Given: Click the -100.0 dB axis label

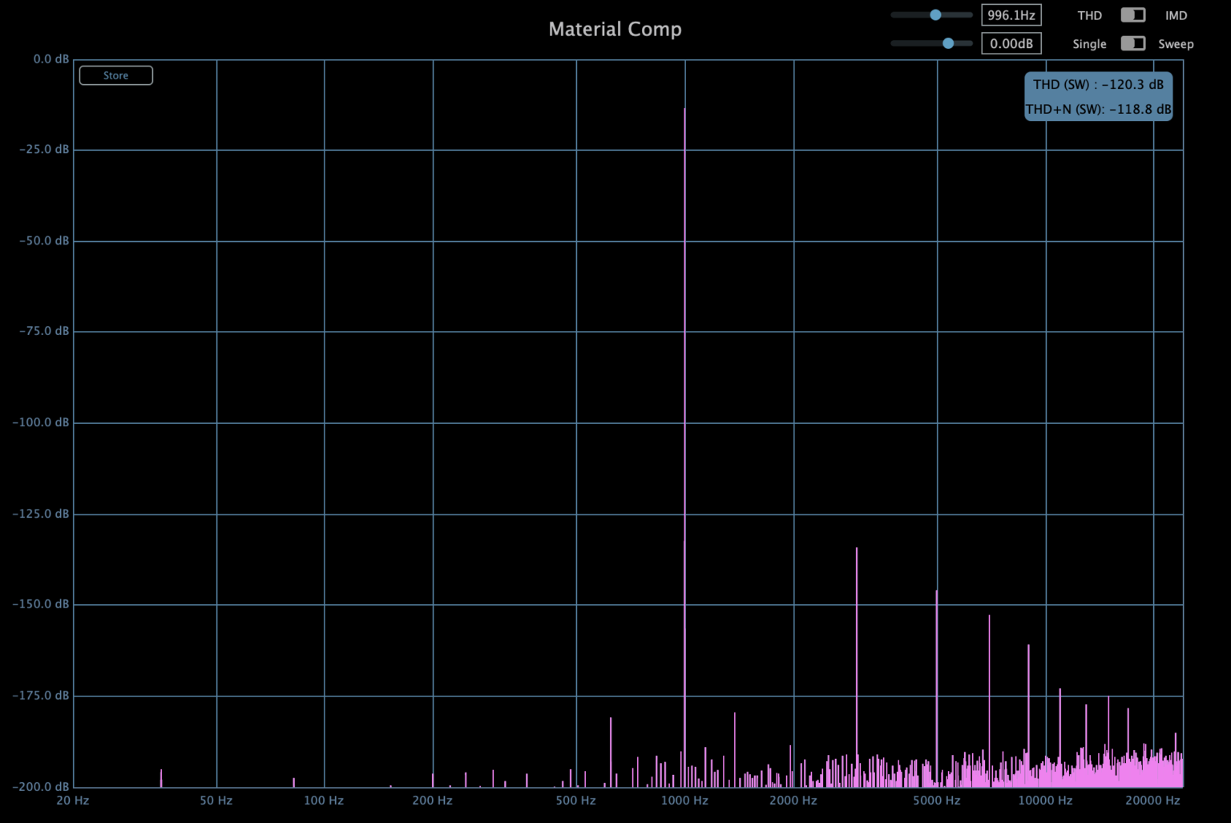Looking at the screenshot, I should tap(41, 422).
